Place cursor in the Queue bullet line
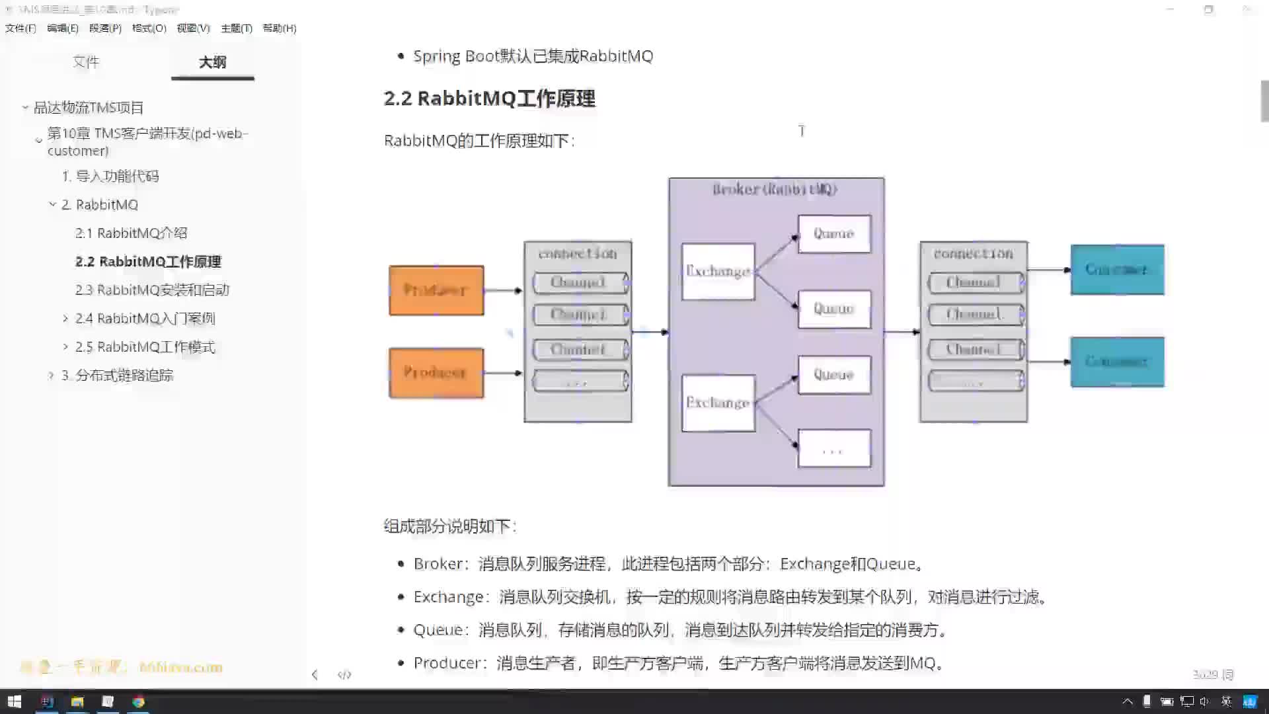The height and width of the screenshot is (714, 1269). (681, 630)
